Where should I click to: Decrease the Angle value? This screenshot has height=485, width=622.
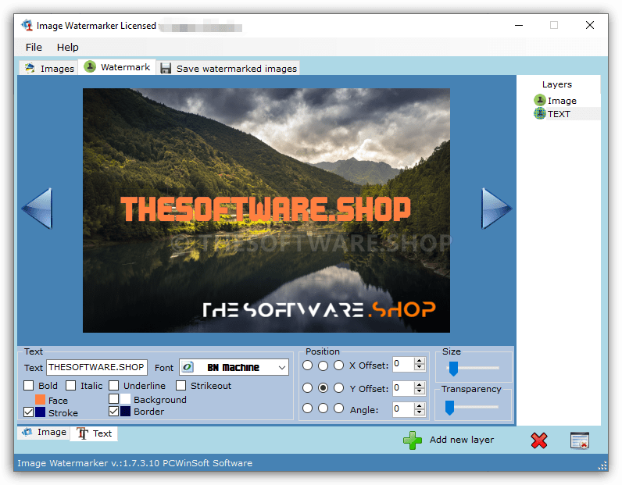pos(420,412)
